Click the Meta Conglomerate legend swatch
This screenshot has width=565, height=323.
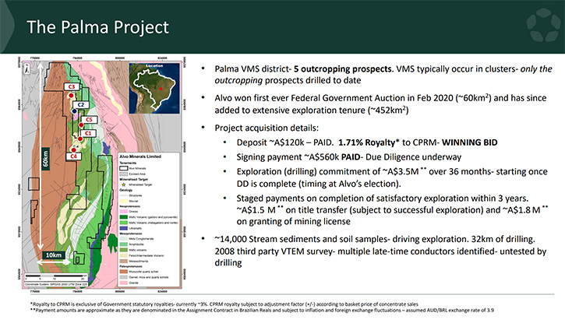coord(124,238)
